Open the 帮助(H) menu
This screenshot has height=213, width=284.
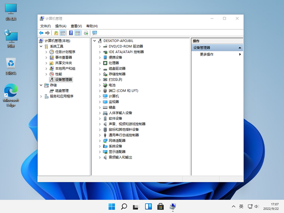[92, 26]
